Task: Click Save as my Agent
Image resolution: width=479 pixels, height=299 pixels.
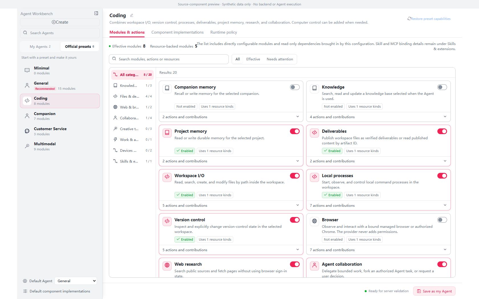Action: point(434,291)
